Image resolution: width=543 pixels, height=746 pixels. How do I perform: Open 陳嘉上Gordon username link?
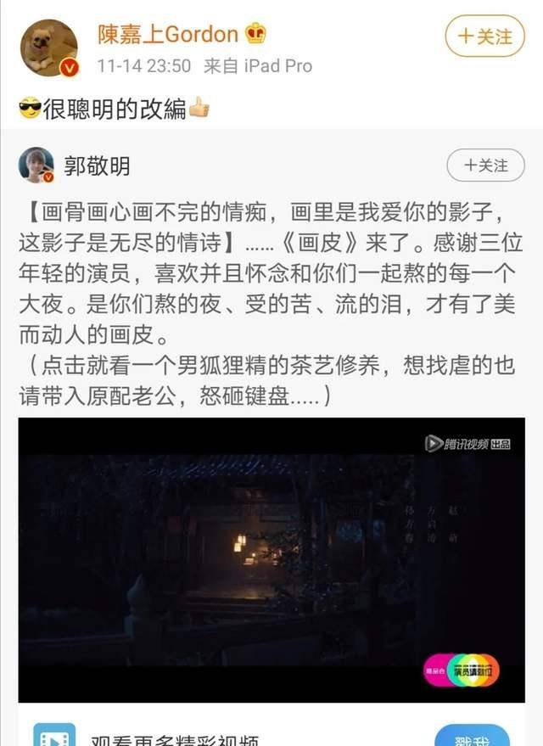[x=168, y=34]
